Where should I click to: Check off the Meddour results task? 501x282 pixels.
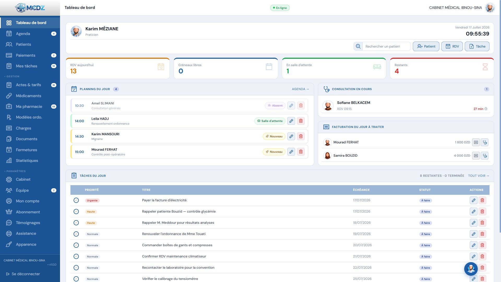click(x=76, y=223)
